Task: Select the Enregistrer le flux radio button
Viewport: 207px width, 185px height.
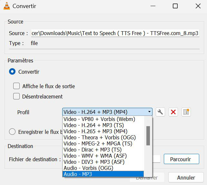Action: pyautogui.click(x=12, y=132)
